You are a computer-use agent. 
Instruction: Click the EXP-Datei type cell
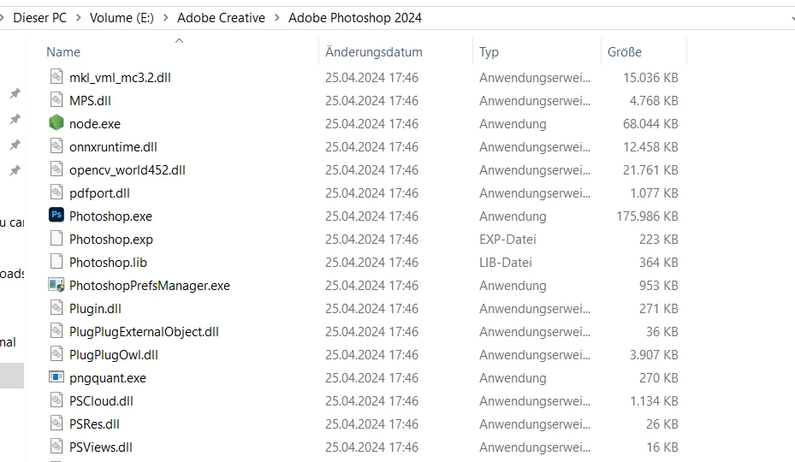507,240
